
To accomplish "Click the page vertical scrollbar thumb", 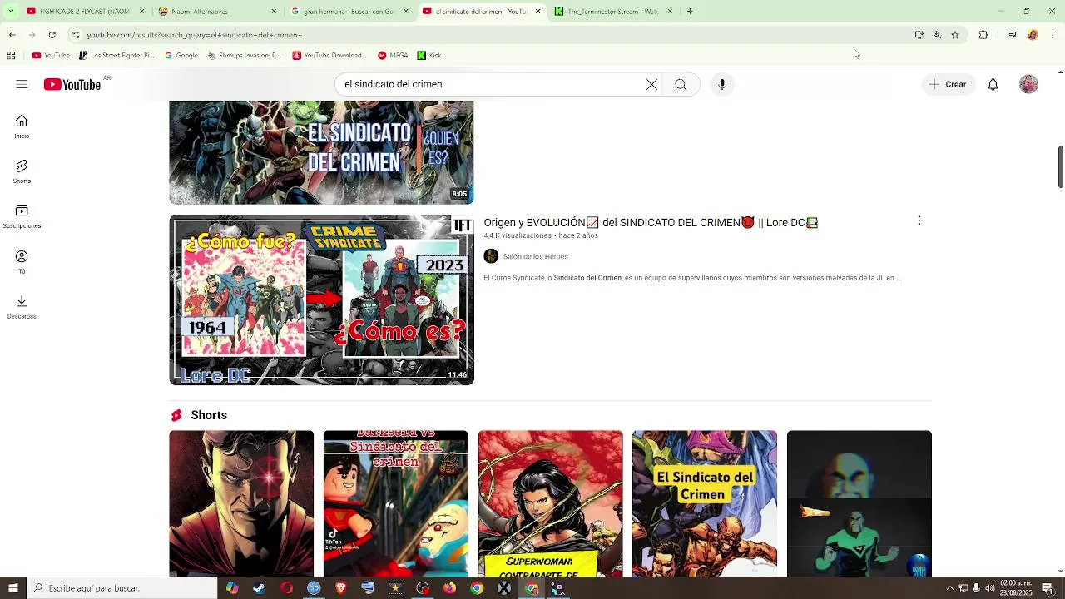I will [x=1060, y=167].
